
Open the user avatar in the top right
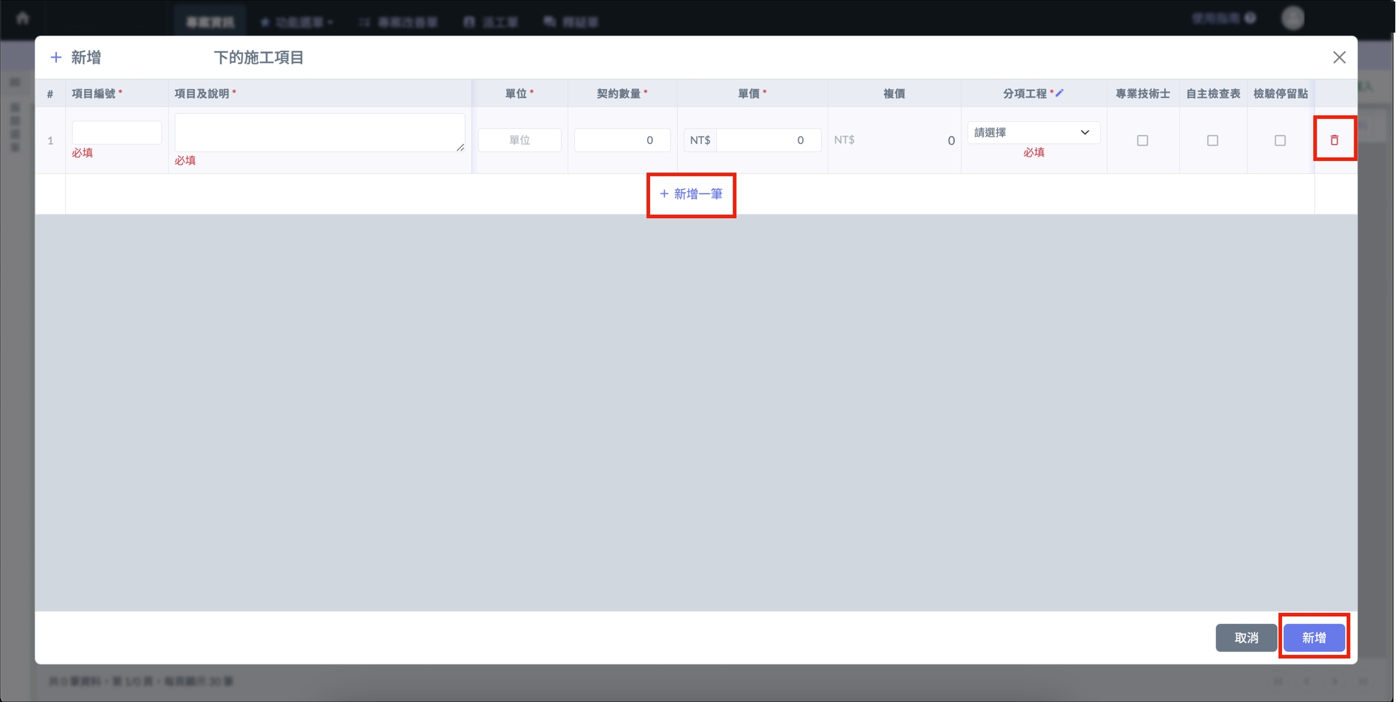tap(1292, 18)
